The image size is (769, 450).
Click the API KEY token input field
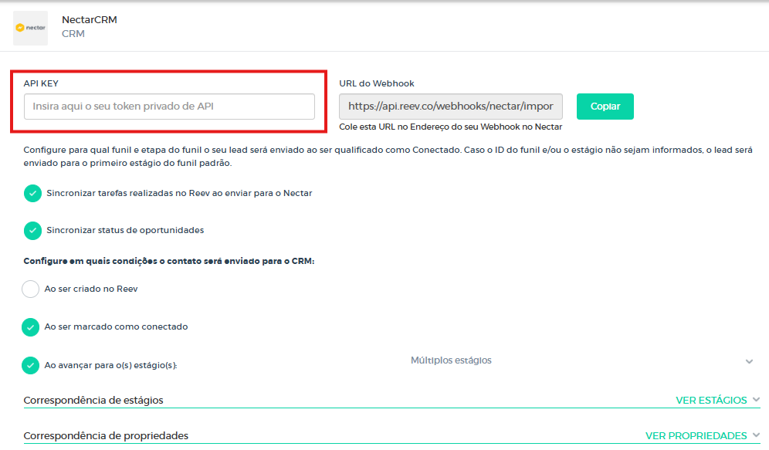[169, 107]
